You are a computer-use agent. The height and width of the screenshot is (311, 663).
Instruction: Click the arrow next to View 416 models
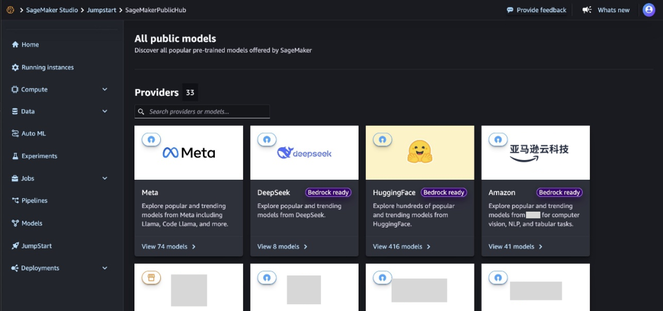point(428,247)
